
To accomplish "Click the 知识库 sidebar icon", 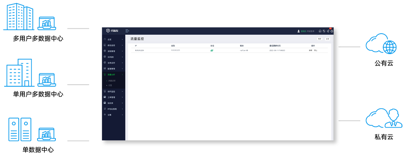I will point(105,103).
